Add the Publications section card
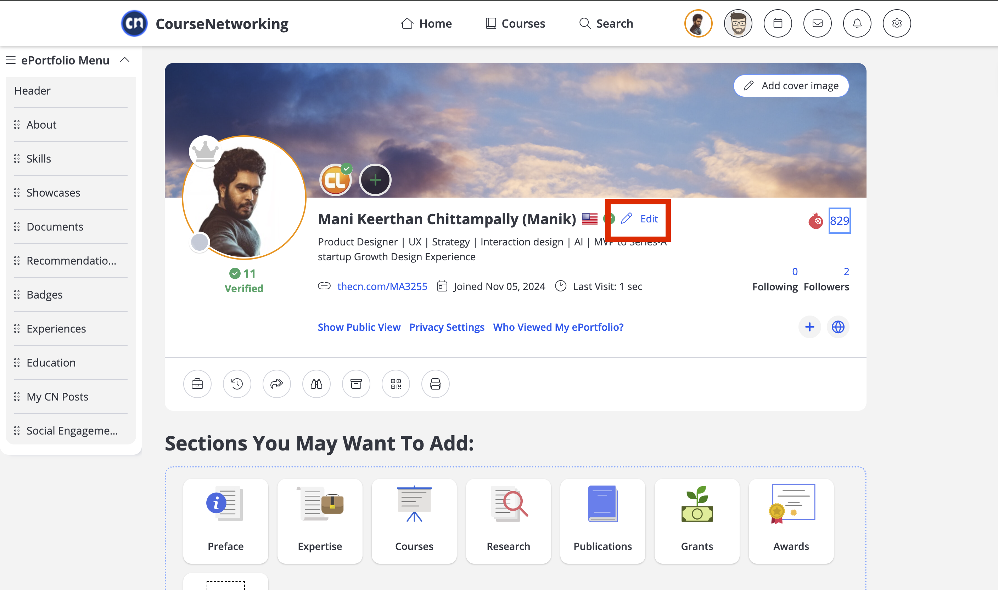 602,521
